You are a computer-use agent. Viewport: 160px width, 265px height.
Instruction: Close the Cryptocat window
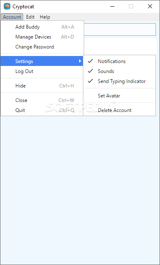pos(150,6)
